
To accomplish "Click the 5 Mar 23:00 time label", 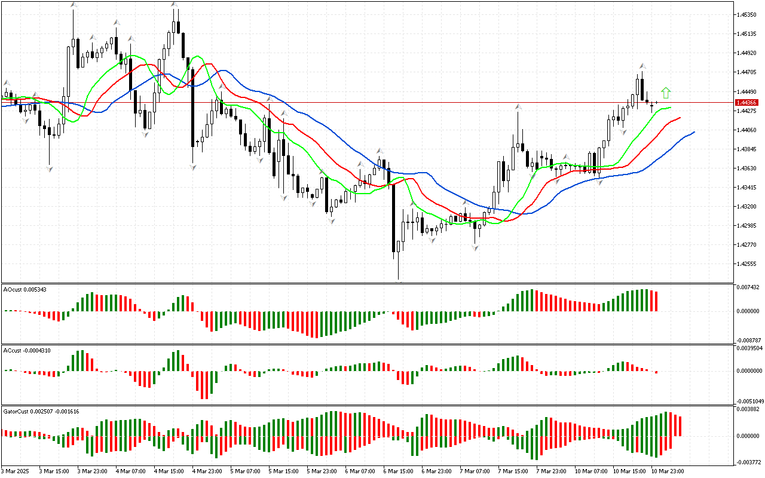I will [x=323, y=471].
